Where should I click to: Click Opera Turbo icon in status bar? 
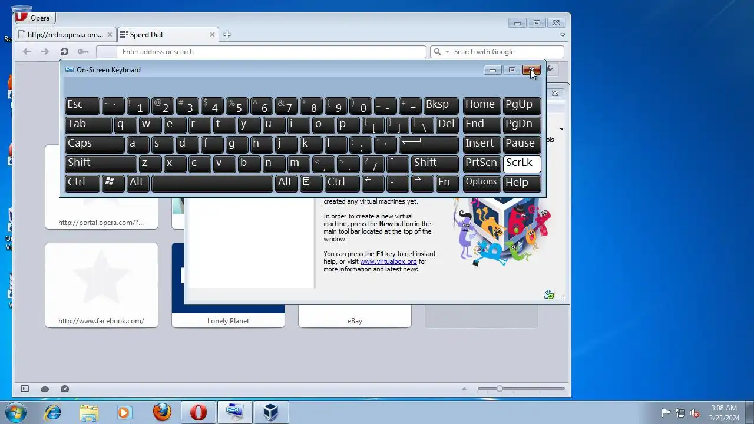click(65, 389)
